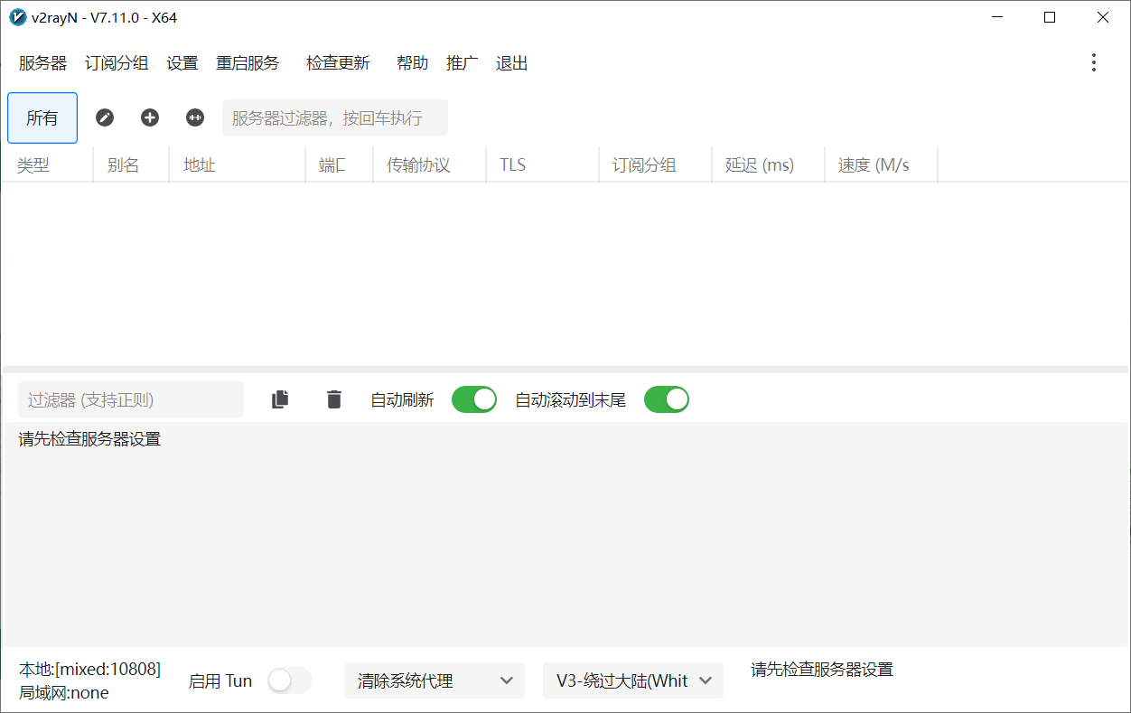Screen dimensions: 1131x713
Task: Open the 服务器 menu
Action: [x=42, y=63]
